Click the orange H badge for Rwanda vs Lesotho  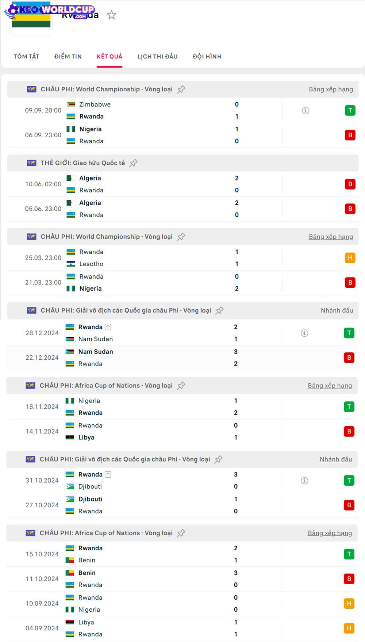350,258
